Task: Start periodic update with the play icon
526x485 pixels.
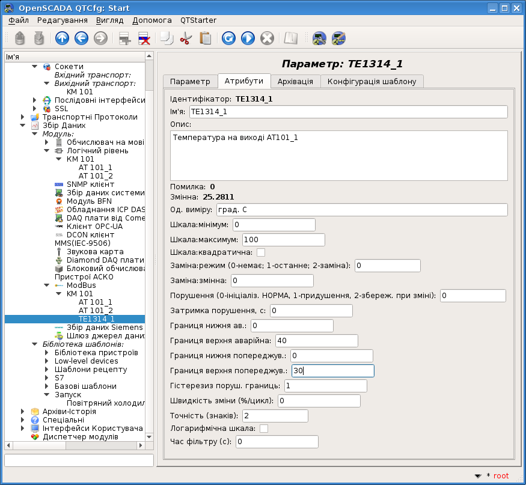Action: [248, 38]
